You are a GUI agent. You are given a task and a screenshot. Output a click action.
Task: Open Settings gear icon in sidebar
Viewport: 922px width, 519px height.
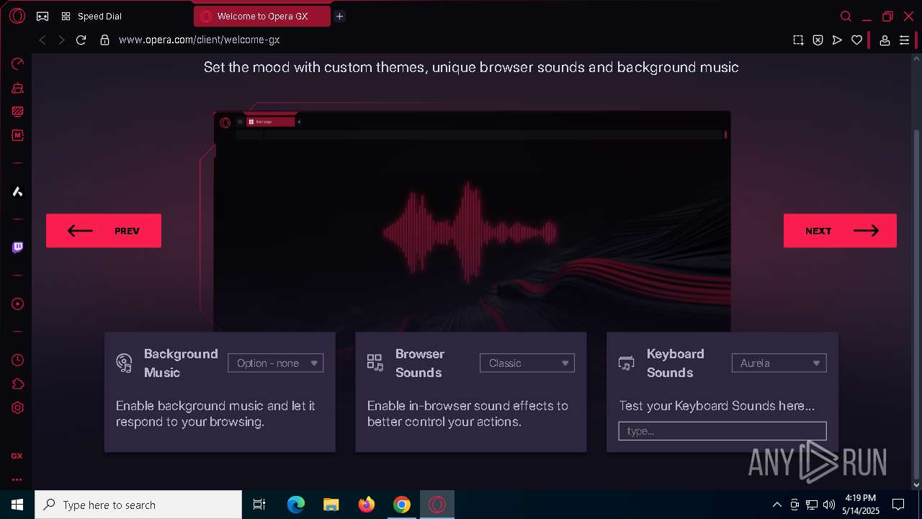pos(17,407)
